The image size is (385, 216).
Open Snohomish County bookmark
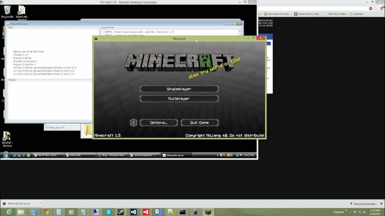[x=308, y=14]
